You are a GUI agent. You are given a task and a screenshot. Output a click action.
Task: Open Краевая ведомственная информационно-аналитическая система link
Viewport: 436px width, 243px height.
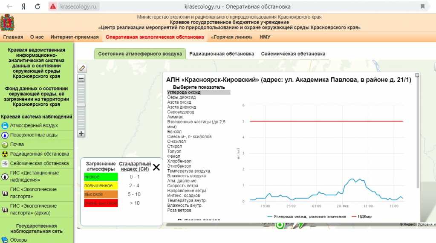tap(36, 63)
